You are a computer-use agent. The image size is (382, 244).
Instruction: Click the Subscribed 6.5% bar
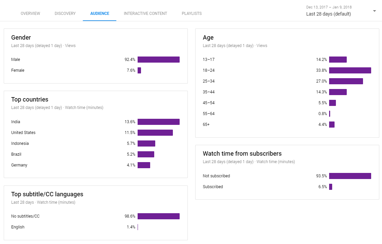pos(330,187)
